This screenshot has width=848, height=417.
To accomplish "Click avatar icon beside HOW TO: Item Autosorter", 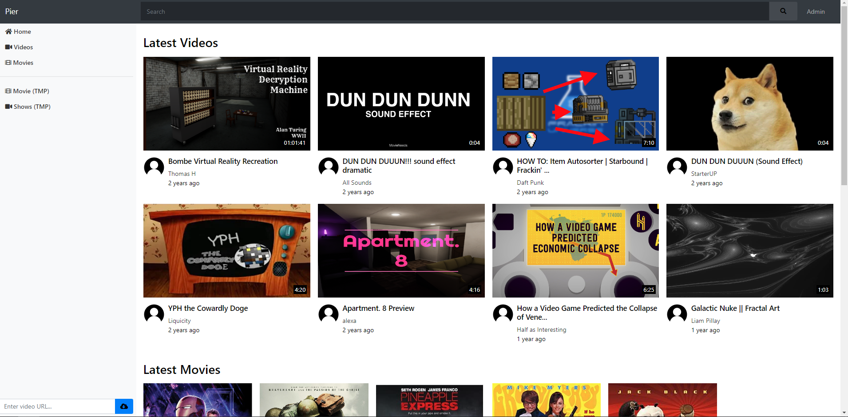I will (503, 167).
